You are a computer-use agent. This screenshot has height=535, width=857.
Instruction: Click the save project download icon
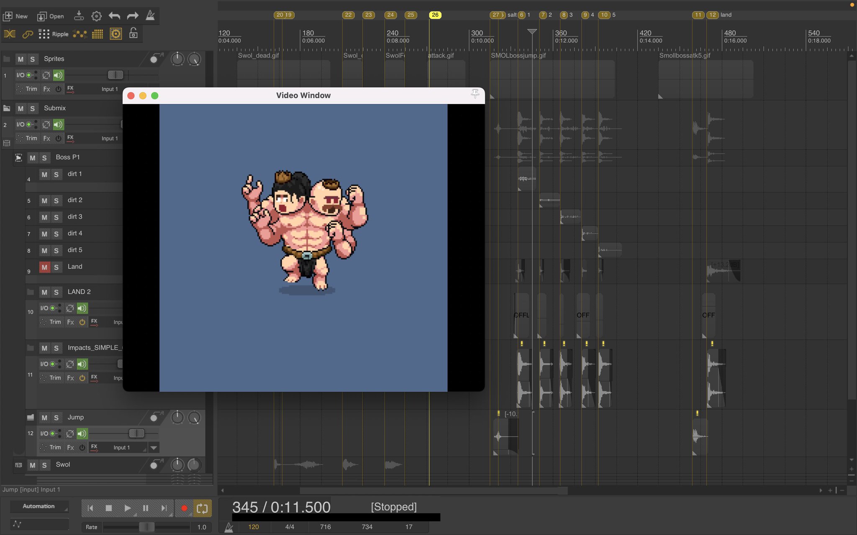[x=79, y=16]
